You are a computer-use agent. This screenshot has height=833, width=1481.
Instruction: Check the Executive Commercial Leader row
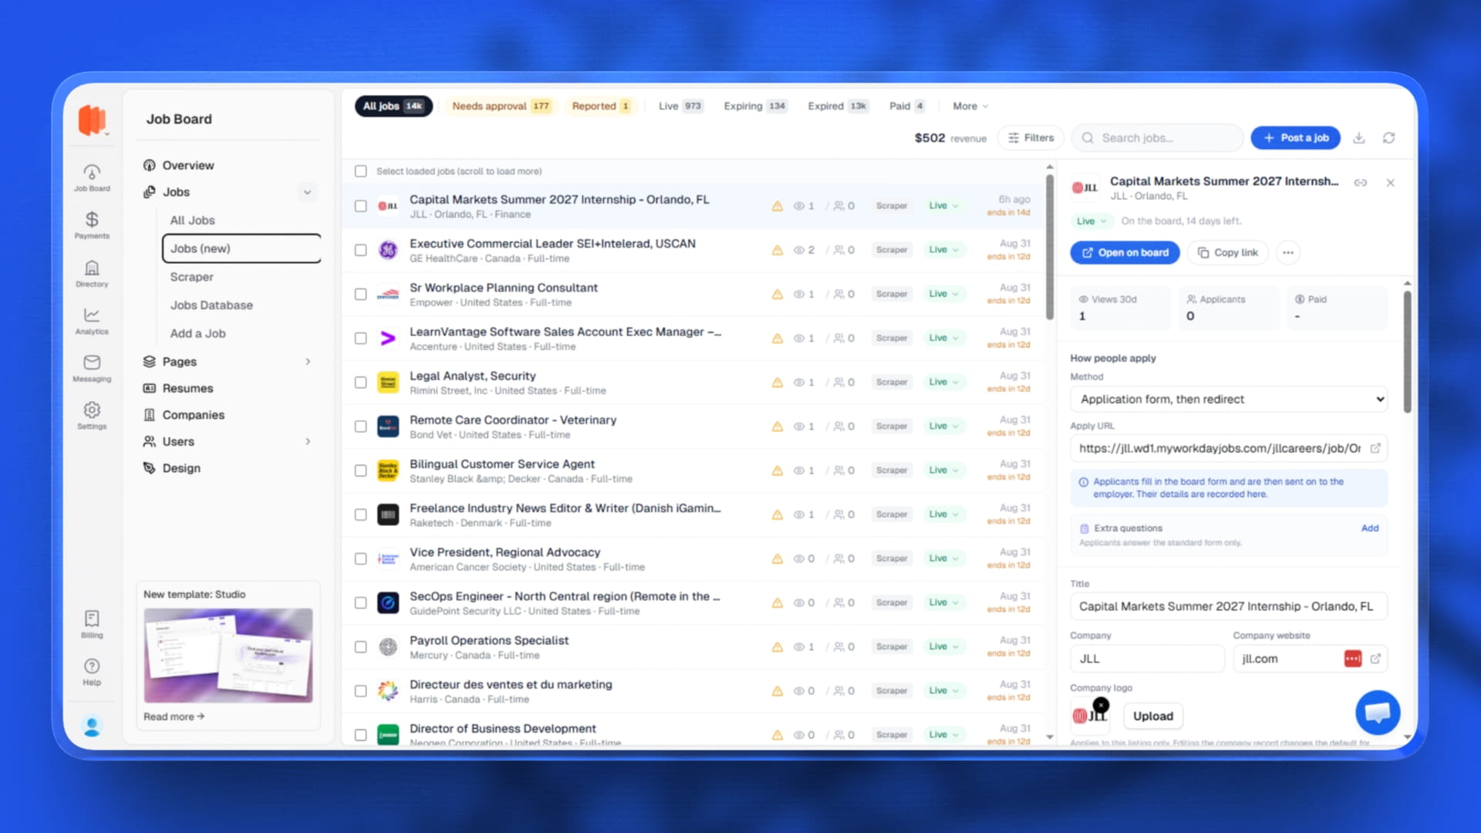[x=360, y=250]
